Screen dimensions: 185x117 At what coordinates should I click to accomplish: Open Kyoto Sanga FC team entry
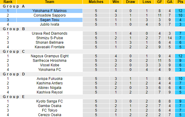pyautogui.click(x=49, y=101)
